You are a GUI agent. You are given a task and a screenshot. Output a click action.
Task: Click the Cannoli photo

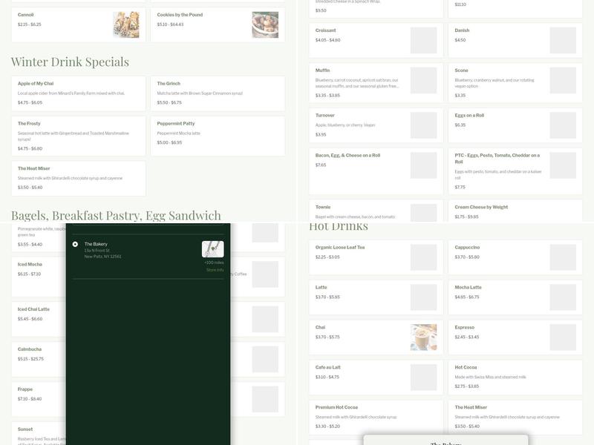point(125,23)
